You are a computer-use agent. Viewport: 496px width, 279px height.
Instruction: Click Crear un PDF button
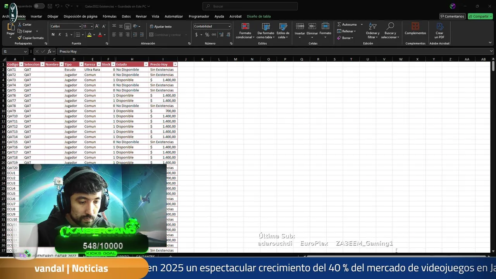439,31
